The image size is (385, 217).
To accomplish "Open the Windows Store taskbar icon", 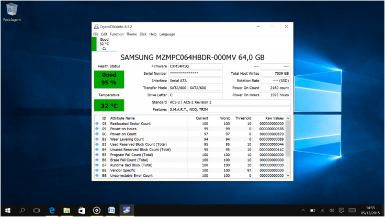I will (x=82, y=210).
